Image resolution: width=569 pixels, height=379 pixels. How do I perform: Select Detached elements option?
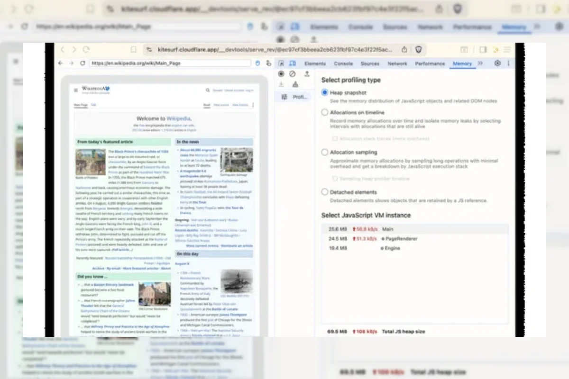325,192
